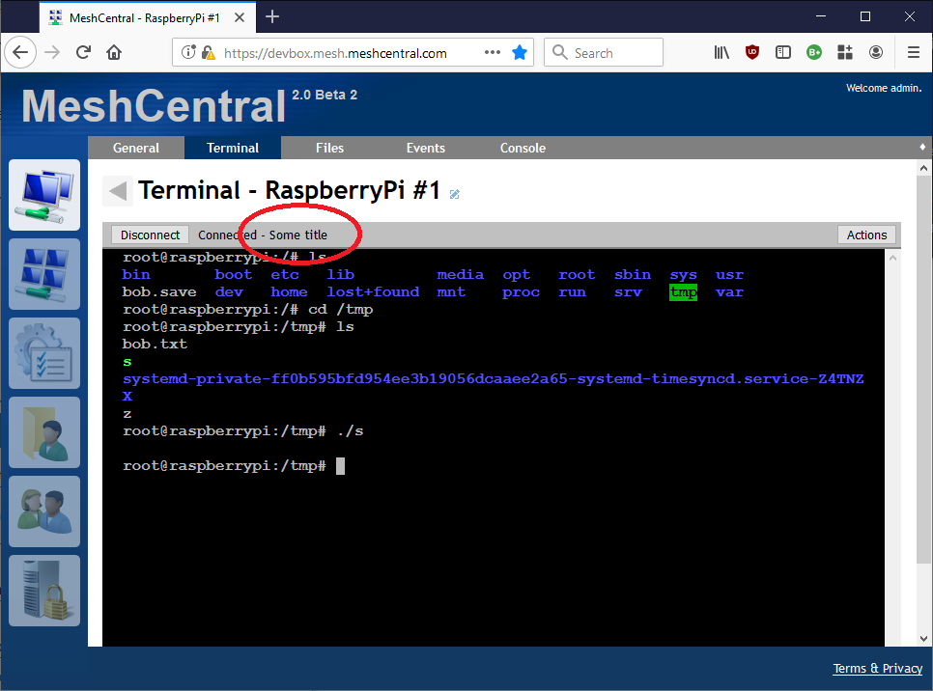Click the back arrow beside the Terminal heading
Image resolution: width=933 pixels, height=691 pixels.
[x=117, y=190]
